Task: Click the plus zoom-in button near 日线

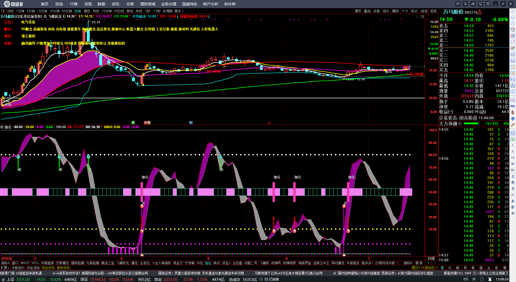Action: pyautogui.click(x=428, y=263)
